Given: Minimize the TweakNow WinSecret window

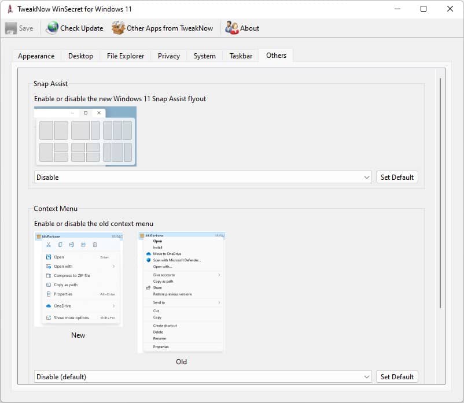Looking at the screenshot, I should (x=397, y=9).
